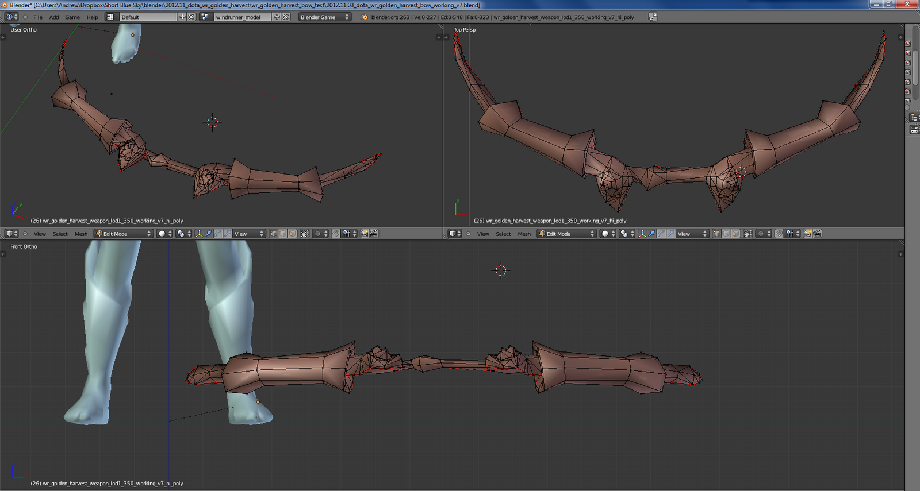Viewport: 920px width, 491px height.
Task: Toggle limit selection to visible in left viewport
Action: click(x=305, y=234)
